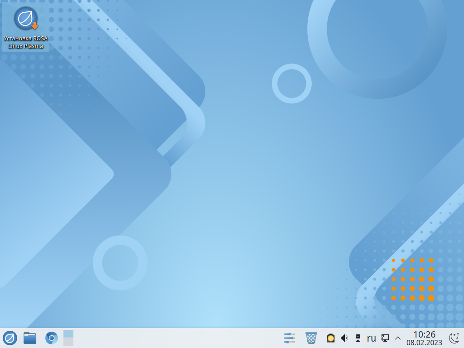Open system settings via the sliders icon
The width and height of the screenshot is (464, 348).
289,338
